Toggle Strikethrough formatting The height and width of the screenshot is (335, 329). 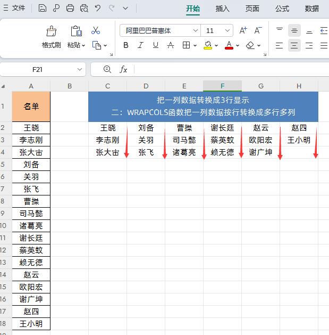pyautogui.click(x=171, y=45)
